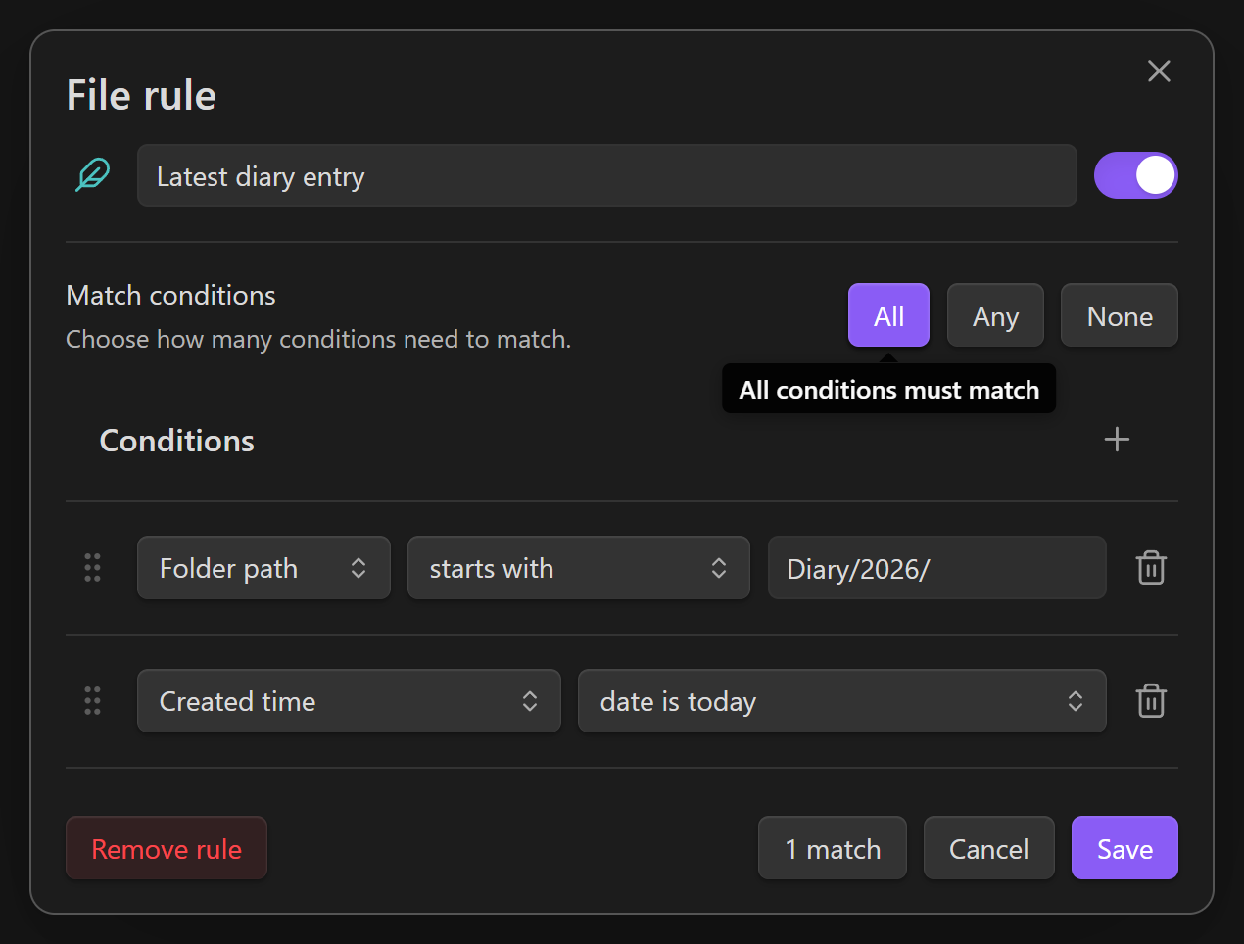The height and width of the screenshot is (944, 1244).
Task: Click the Remove rule button
Action: (x=167, y=848)
